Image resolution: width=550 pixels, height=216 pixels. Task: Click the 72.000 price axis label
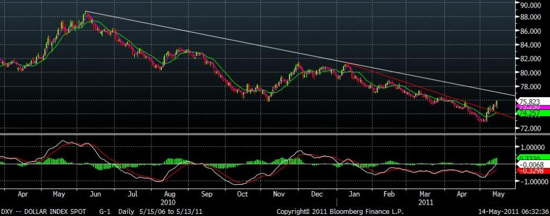530,129
